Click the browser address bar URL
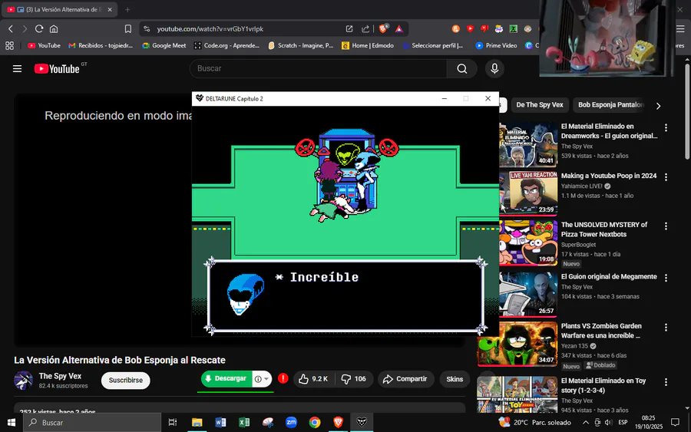The width and height of the screenshot is (691, 432). (x=210, y=28)
